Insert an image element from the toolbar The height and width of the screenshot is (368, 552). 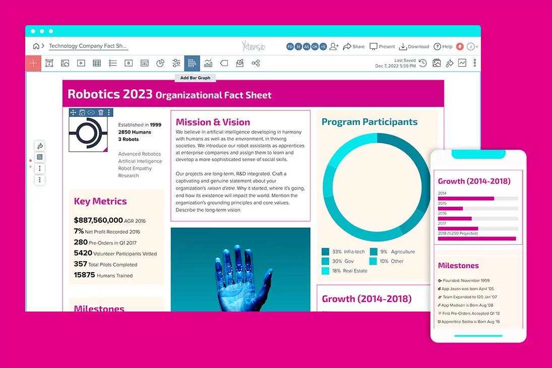pyautogui.click(x=65, y=63)
